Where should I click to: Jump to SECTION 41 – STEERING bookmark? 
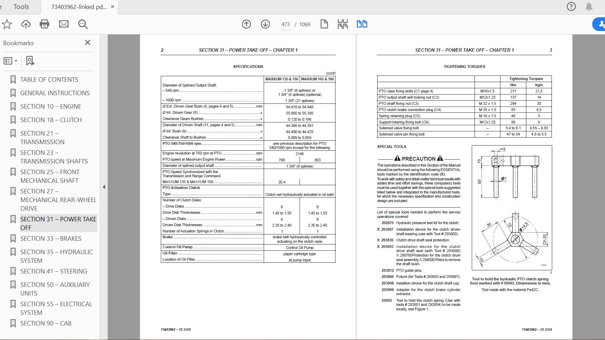[53, 271]
